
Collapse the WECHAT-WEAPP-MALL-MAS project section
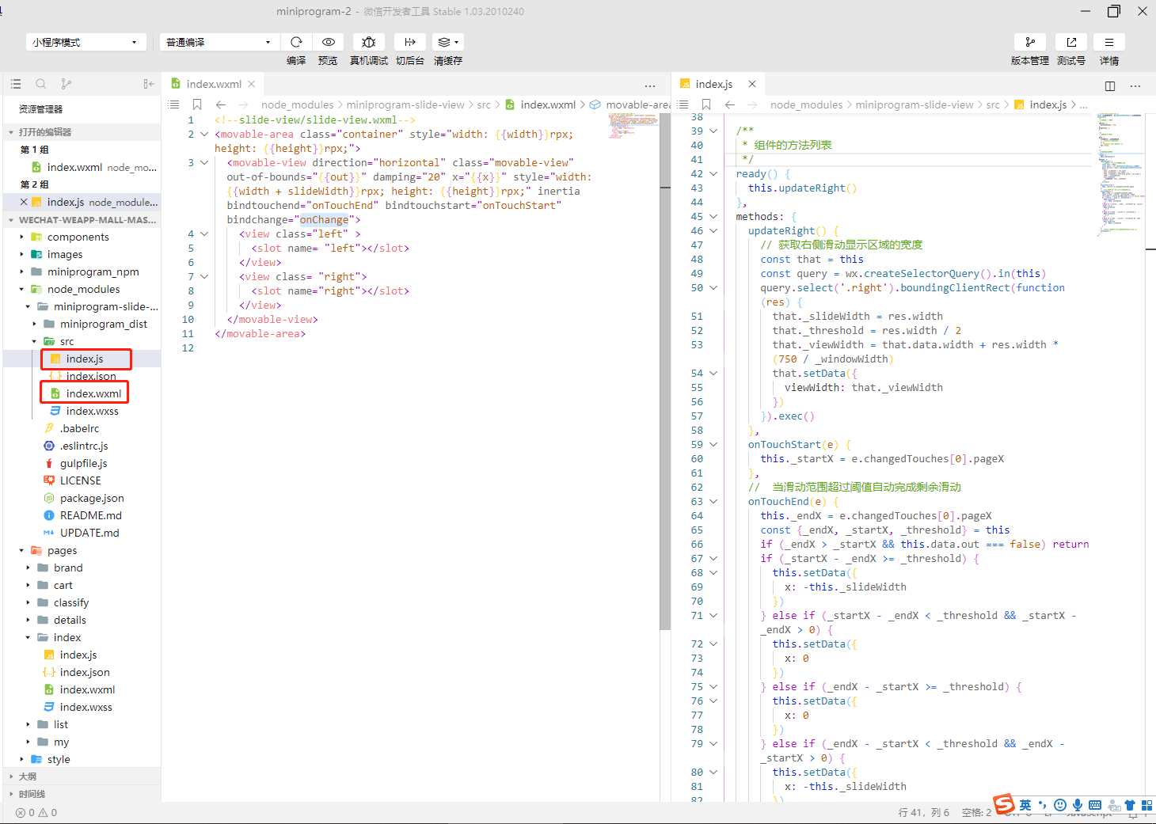pyautogui.click(x=11, y=220)
